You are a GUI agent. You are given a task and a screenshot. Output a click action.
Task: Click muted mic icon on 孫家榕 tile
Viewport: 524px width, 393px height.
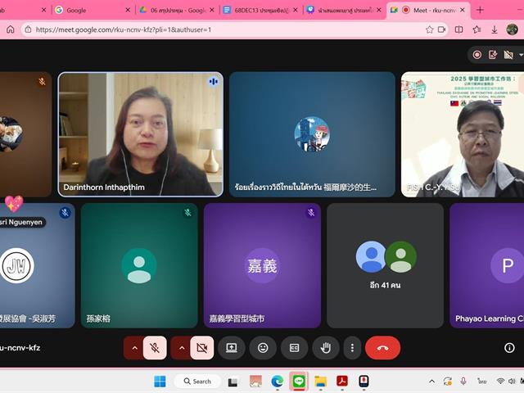click(x=187, y=212)
